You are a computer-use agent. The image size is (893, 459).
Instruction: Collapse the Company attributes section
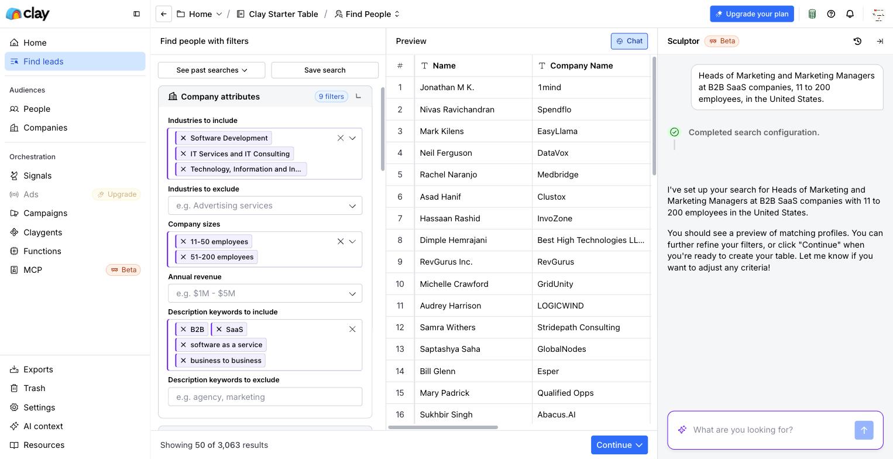358,97
